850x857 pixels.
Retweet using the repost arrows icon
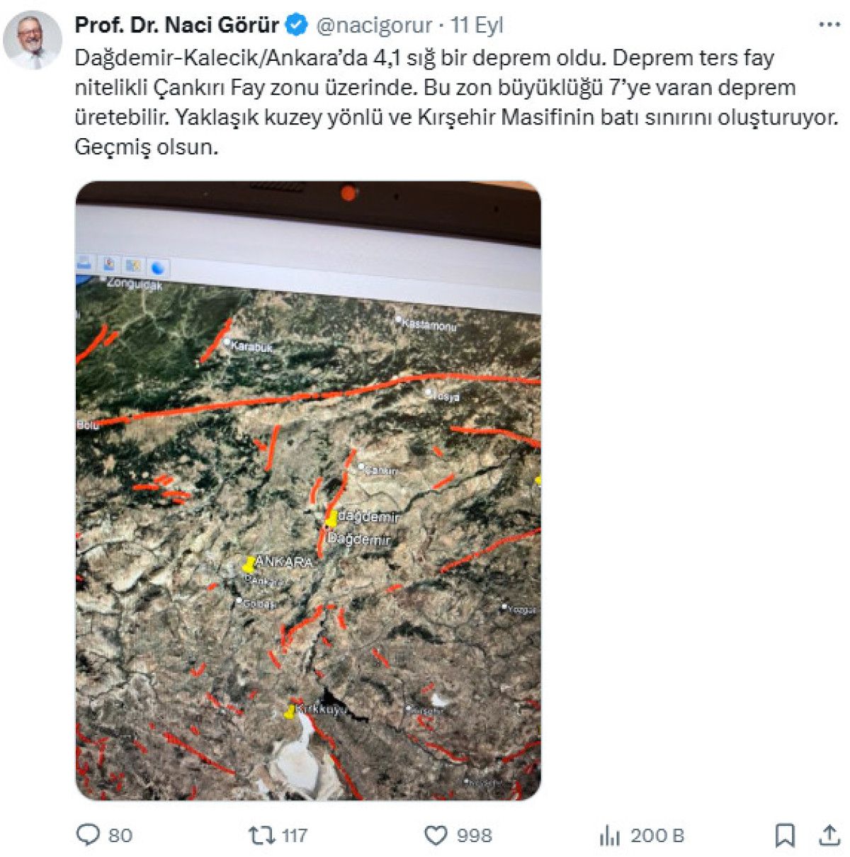point(262,835)
